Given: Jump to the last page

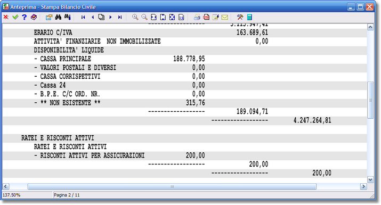Looking at the screenshot, I should (x=120, y=17).
